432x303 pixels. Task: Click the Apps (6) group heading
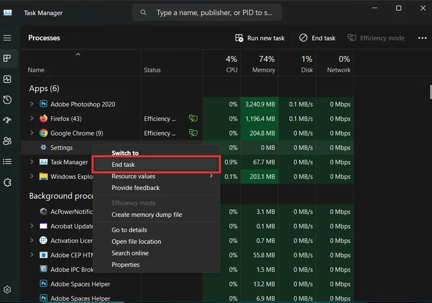44,89
